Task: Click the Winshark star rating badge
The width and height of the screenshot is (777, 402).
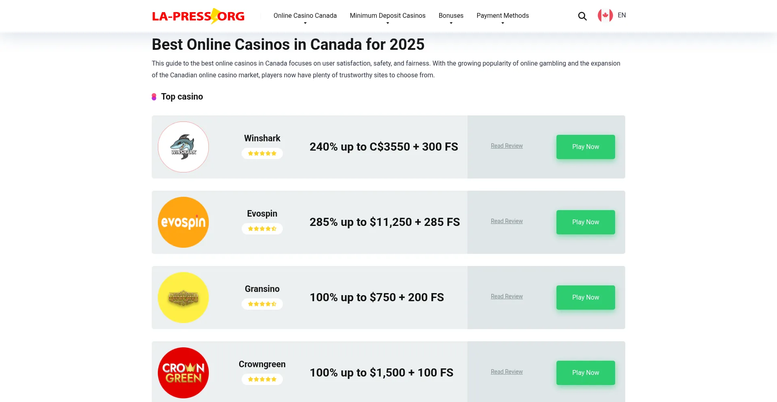Action: (262, 153)
